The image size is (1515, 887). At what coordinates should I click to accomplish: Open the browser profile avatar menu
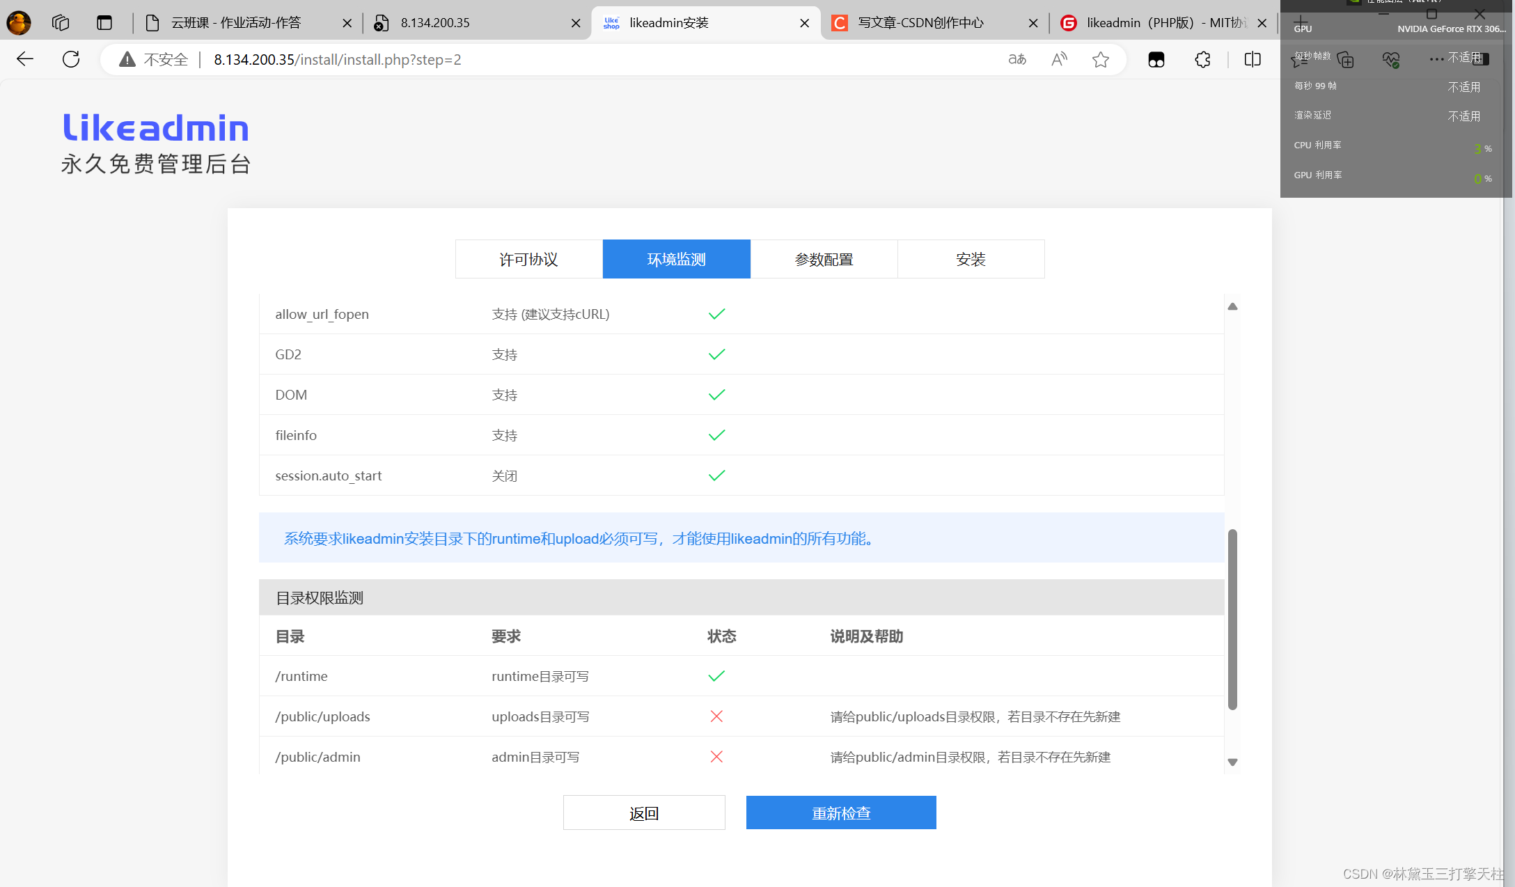tap(18, 22)
